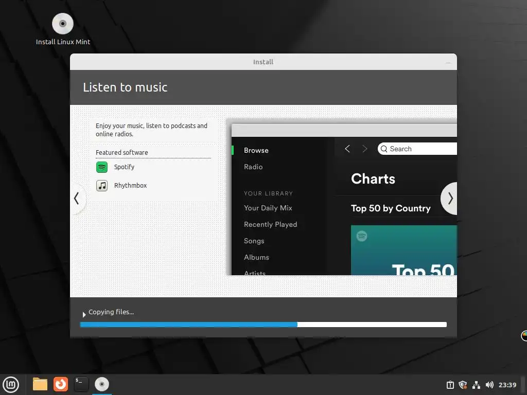Click the music description text
Image resolution: width=527 pixels, height=395 pixels.
coord(151,130)
